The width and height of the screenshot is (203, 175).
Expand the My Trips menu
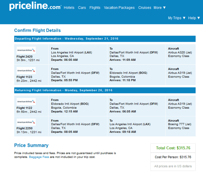coord(176,18)
